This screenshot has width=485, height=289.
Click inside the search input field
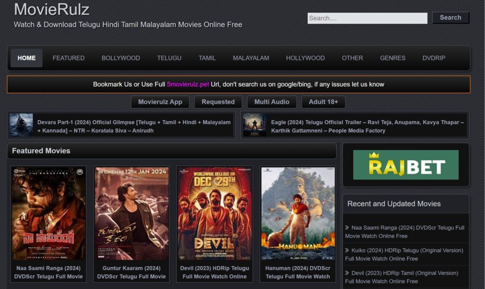tap(367, 18)
